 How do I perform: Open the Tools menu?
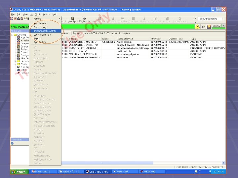point(38,15)
